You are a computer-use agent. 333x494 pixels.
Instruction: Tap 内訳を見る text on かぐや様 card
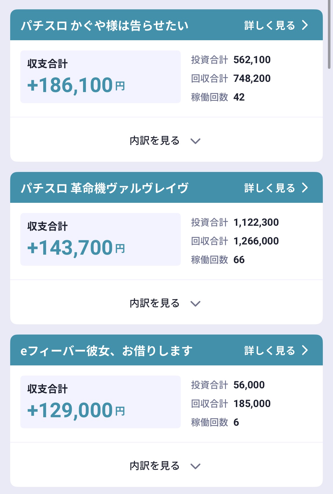point(154,141)
